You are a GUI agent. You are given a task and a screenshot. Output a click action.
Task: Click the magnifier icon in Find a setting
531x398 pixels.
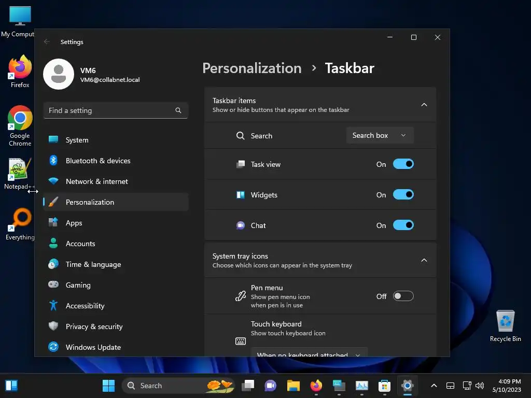178,110
